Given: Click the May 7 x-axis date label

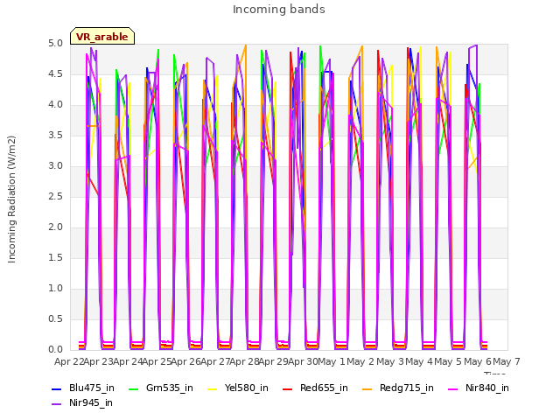Looking at the screenshot, I should tap(507, 362).
